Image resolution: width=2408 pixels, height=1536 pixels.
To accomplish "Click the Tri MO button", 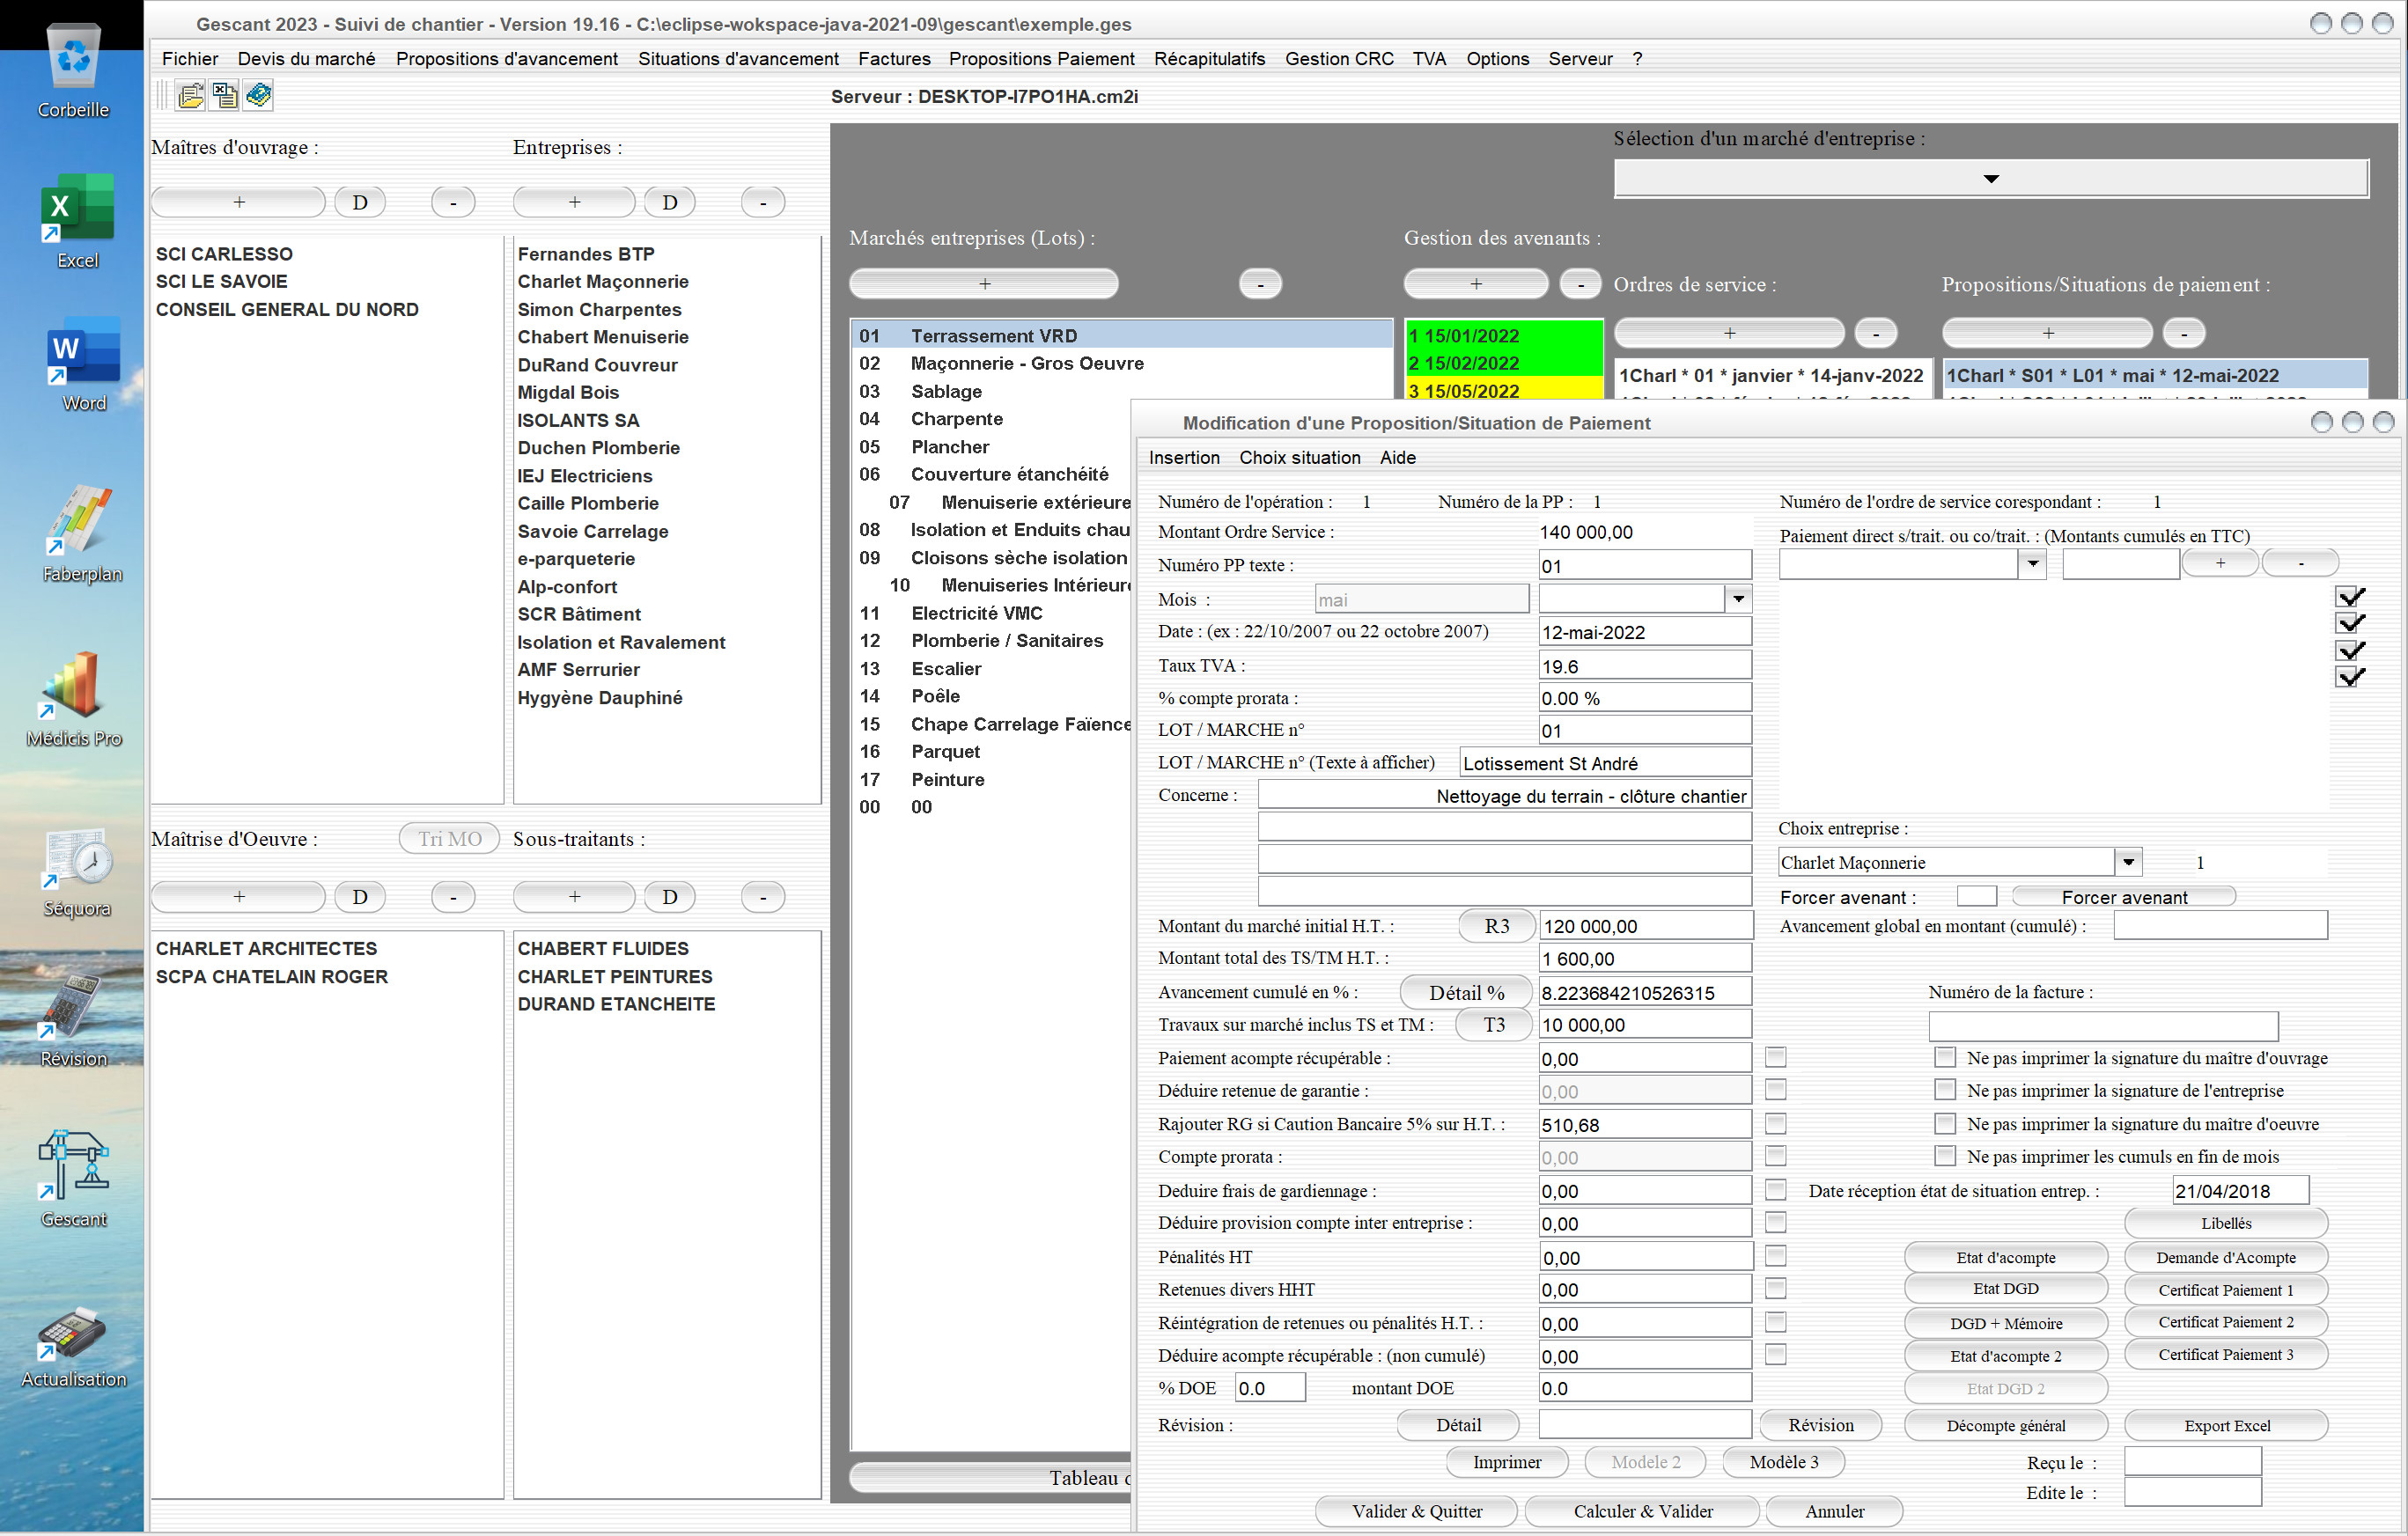I will tap(449, 838).
